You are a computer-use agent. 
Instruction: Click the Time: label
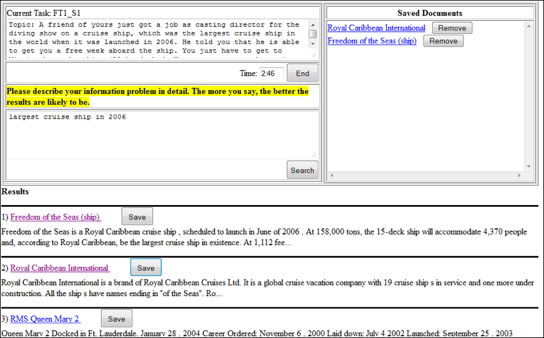[248, 73]
